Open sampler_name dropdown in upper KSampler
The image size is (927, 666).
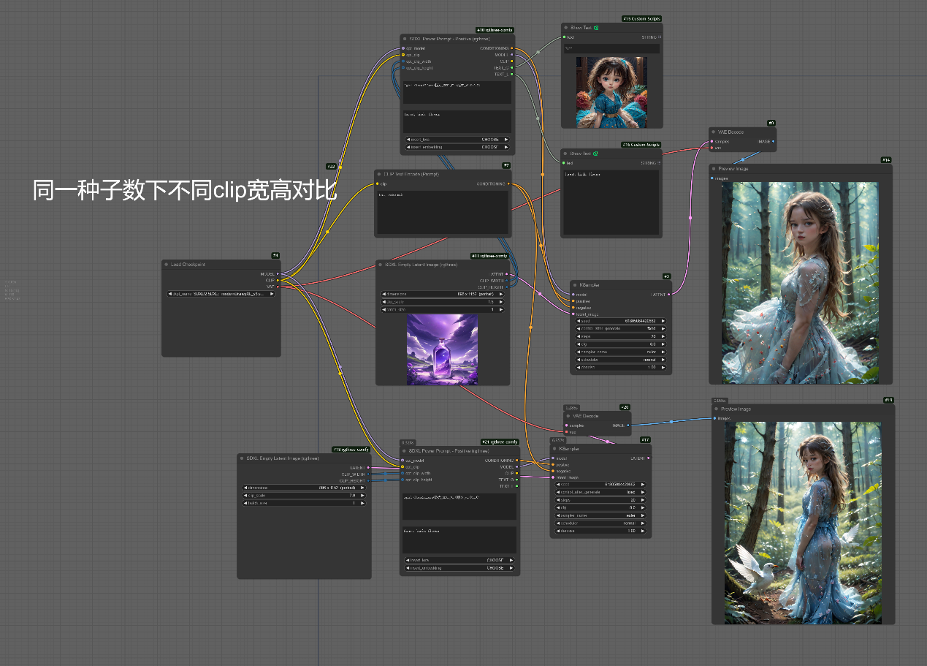coord(621,352)
